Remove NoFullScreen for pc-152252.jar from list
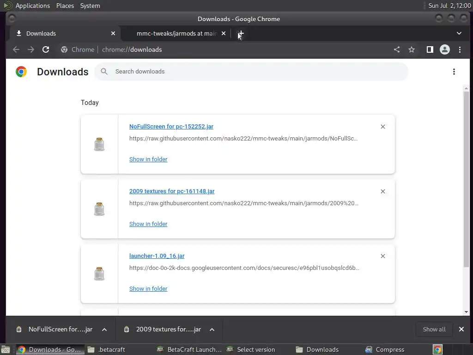473x355 pixels. pyautogui.click(x=383, y=127)
